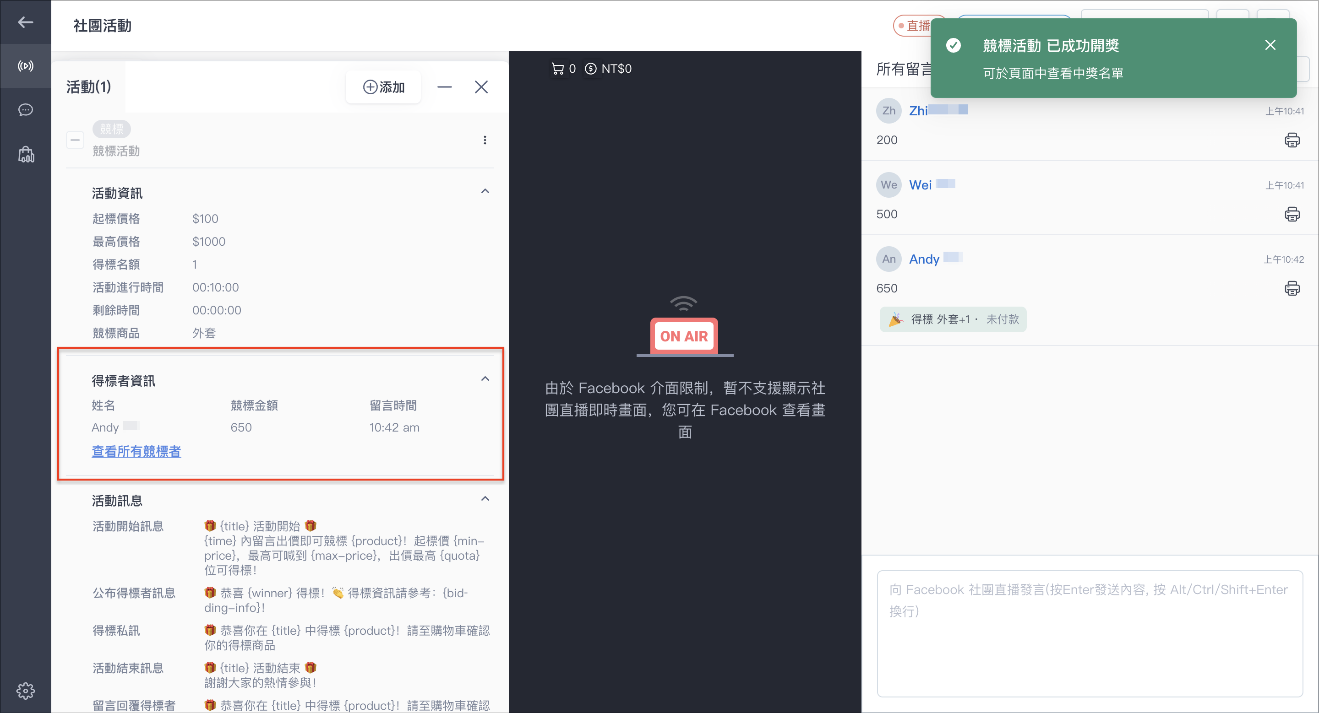Screen dimensions: 1319x713
Task: Minimize the 活動 panel
Action: 444,87
